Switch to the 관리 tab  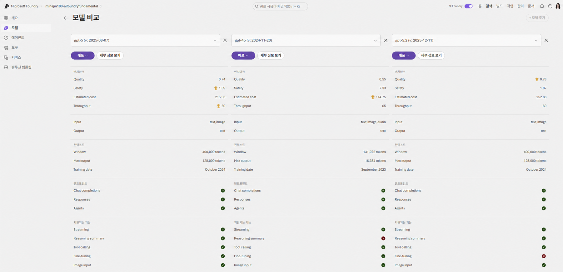521,6
